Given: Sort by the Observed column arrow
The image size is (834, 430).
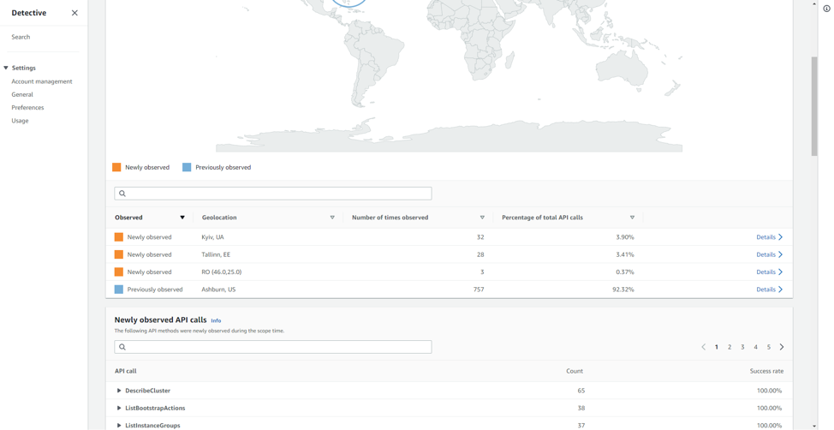Looking at the screenshot, I should [182, 218].
